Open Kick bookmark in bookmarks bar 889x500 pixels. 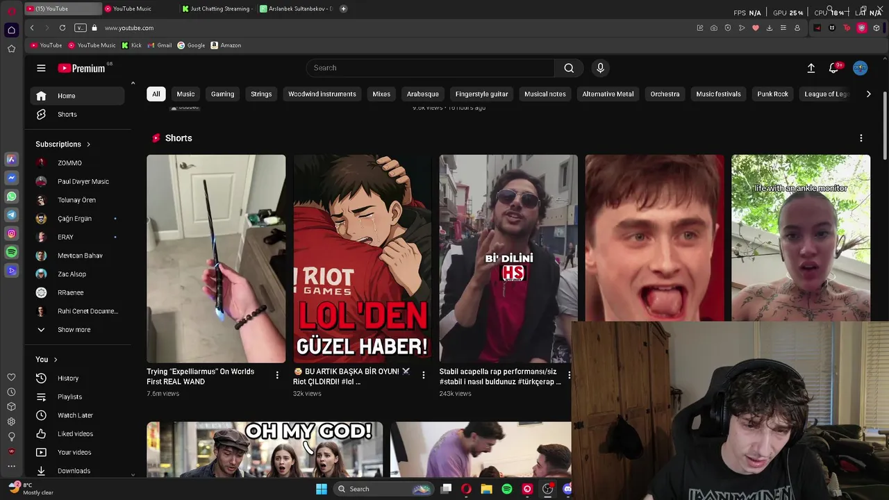[x=131, y=45]
